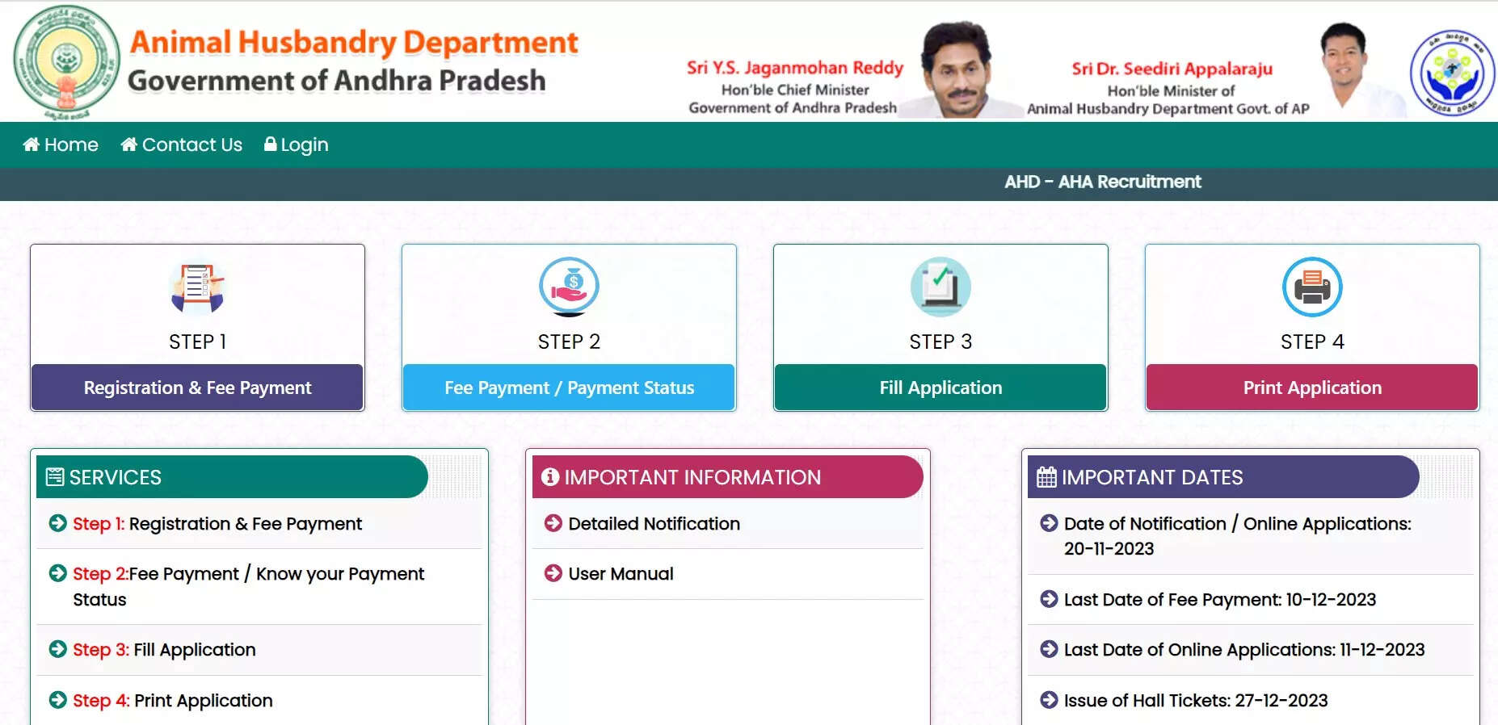The height and width of the screenshot is (725, 1498).
Task: Click arrow icon beside Last Date of Online Applications
Action: click(x=1049, y=649)
